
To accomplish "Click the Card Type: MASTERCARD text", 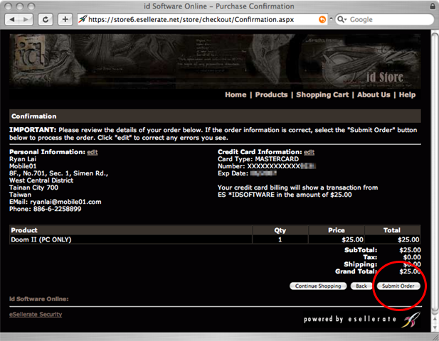I will [x=258, y=159].
